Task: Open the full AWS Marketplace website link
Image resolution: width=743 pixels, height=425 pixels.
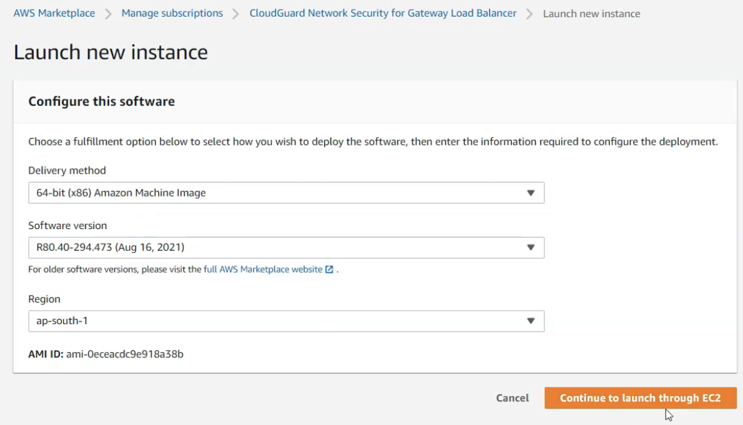Action: coord(263,269)
